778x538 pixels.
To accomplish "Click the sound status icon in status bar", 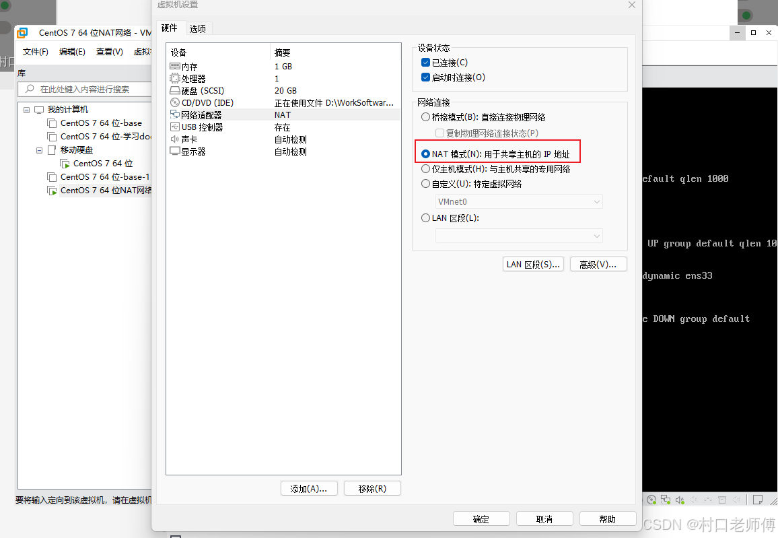I will click(679, 499).
